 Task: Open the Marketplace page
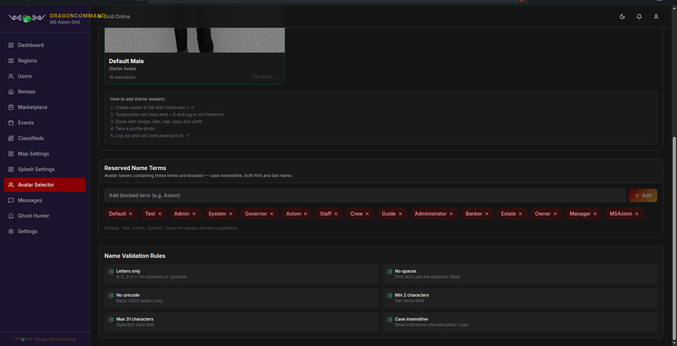tap(44, 107)
